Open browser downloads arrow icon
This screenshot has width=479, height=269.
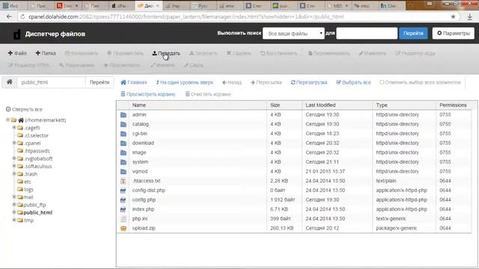pyautogui.click(x=470, y=16)
